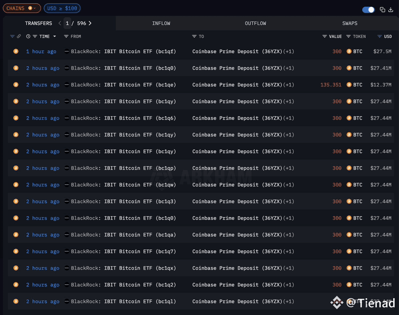Click BTC token in the bc1qf row

[x=354, y=51]
